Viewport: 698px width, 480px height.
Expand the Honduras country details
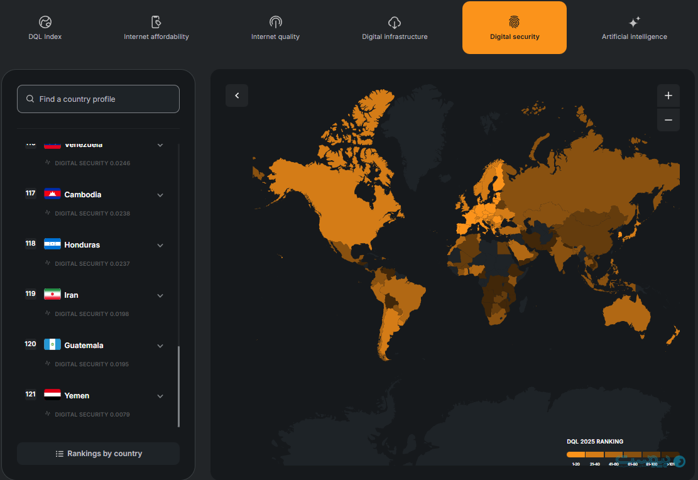(160, 245)
